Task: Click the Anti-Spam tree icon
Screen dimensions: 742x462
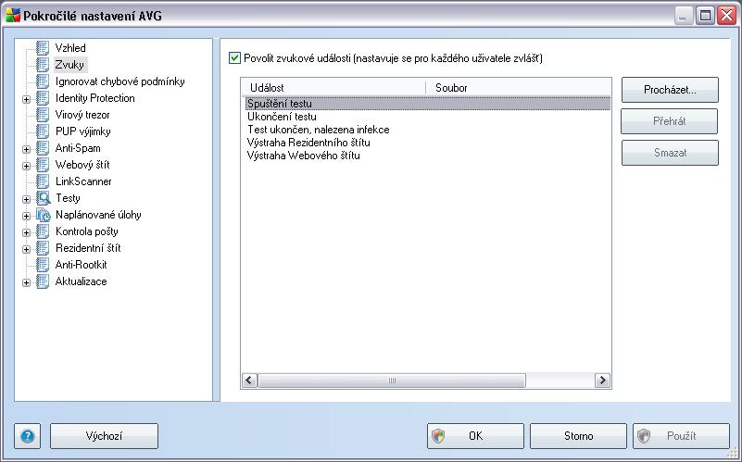Action: [x=43, y=148]
